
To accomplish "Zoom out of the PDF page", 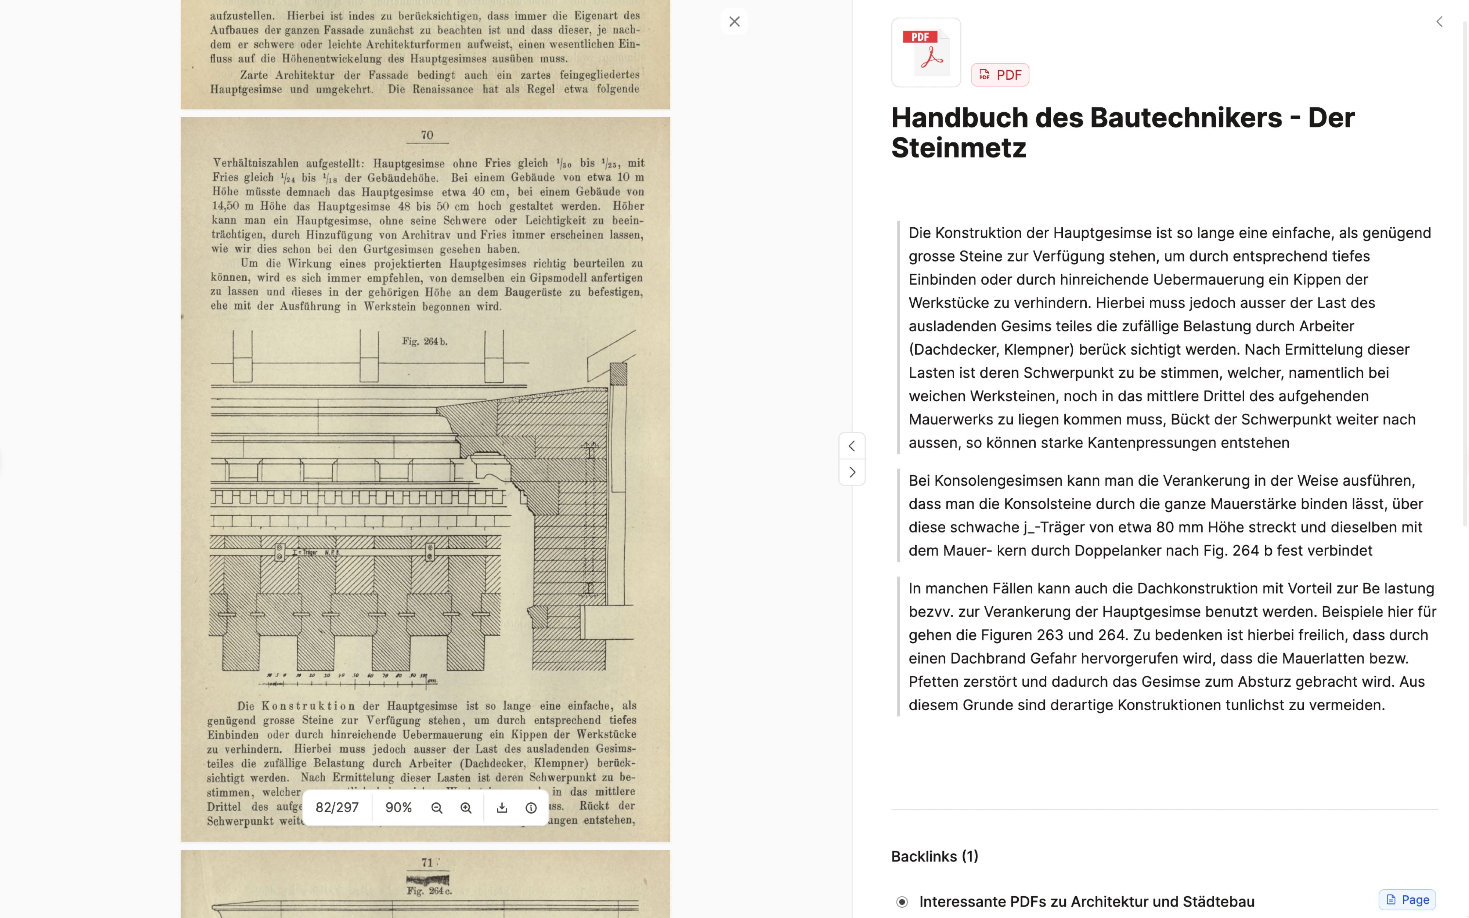I will tap(438, 807).
